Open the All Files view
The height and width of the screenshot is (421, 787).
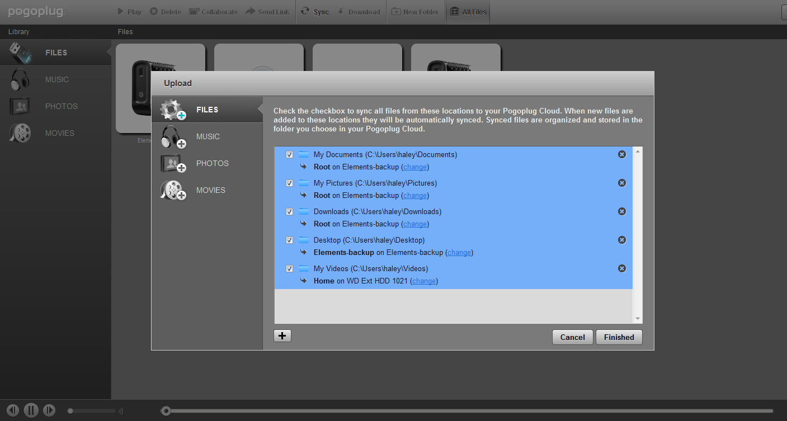[x=468, y=12]
